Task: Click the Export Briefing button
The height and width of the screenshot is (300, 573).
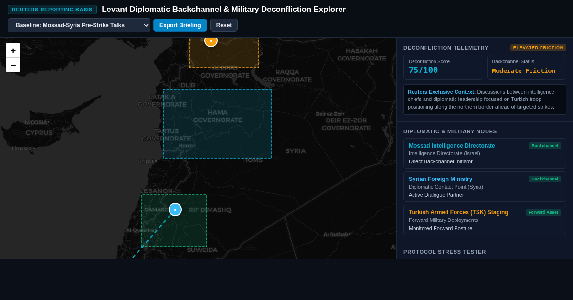Action: [180, 25]
